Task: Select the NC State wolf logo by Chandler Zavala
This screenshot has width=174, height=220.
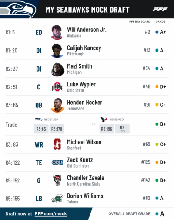Action: 57,180
